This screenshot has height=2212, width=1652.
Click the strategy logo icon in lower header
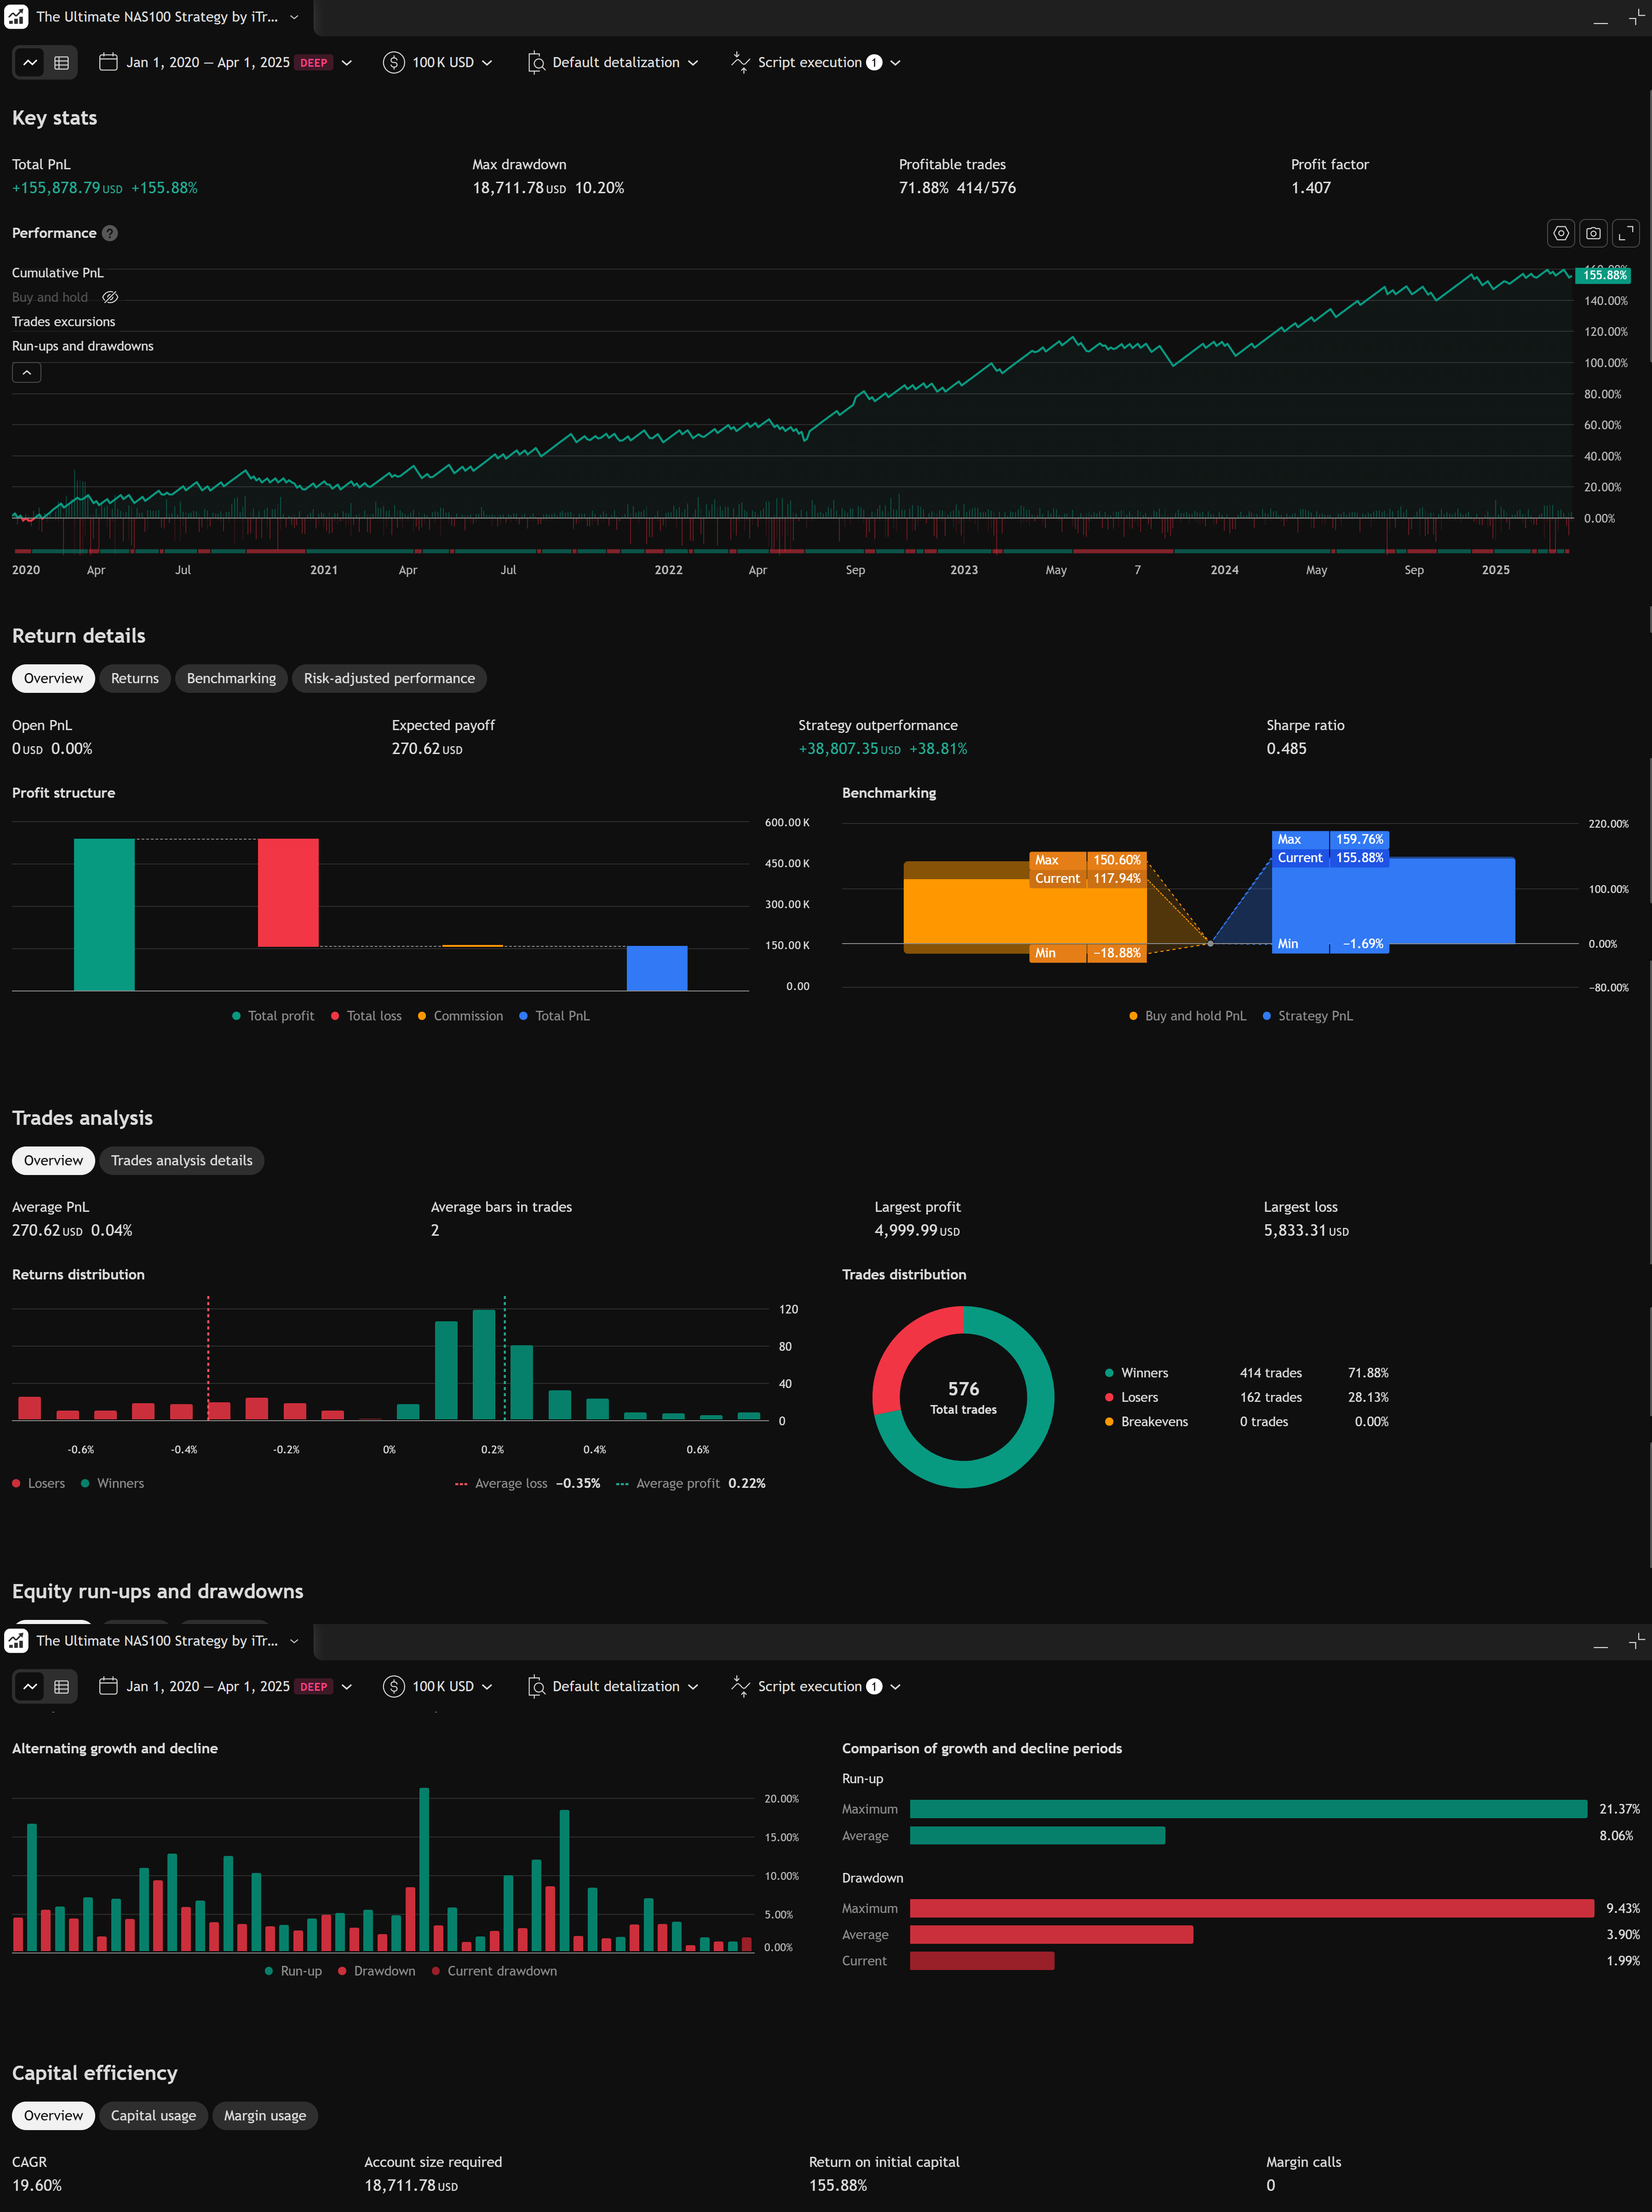tap(16, 1641)
